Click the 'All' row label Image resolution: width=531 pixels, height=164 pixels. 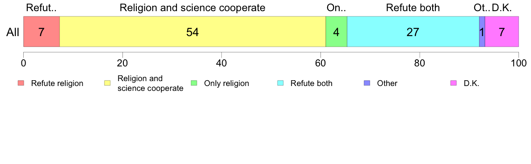point(13,32)
